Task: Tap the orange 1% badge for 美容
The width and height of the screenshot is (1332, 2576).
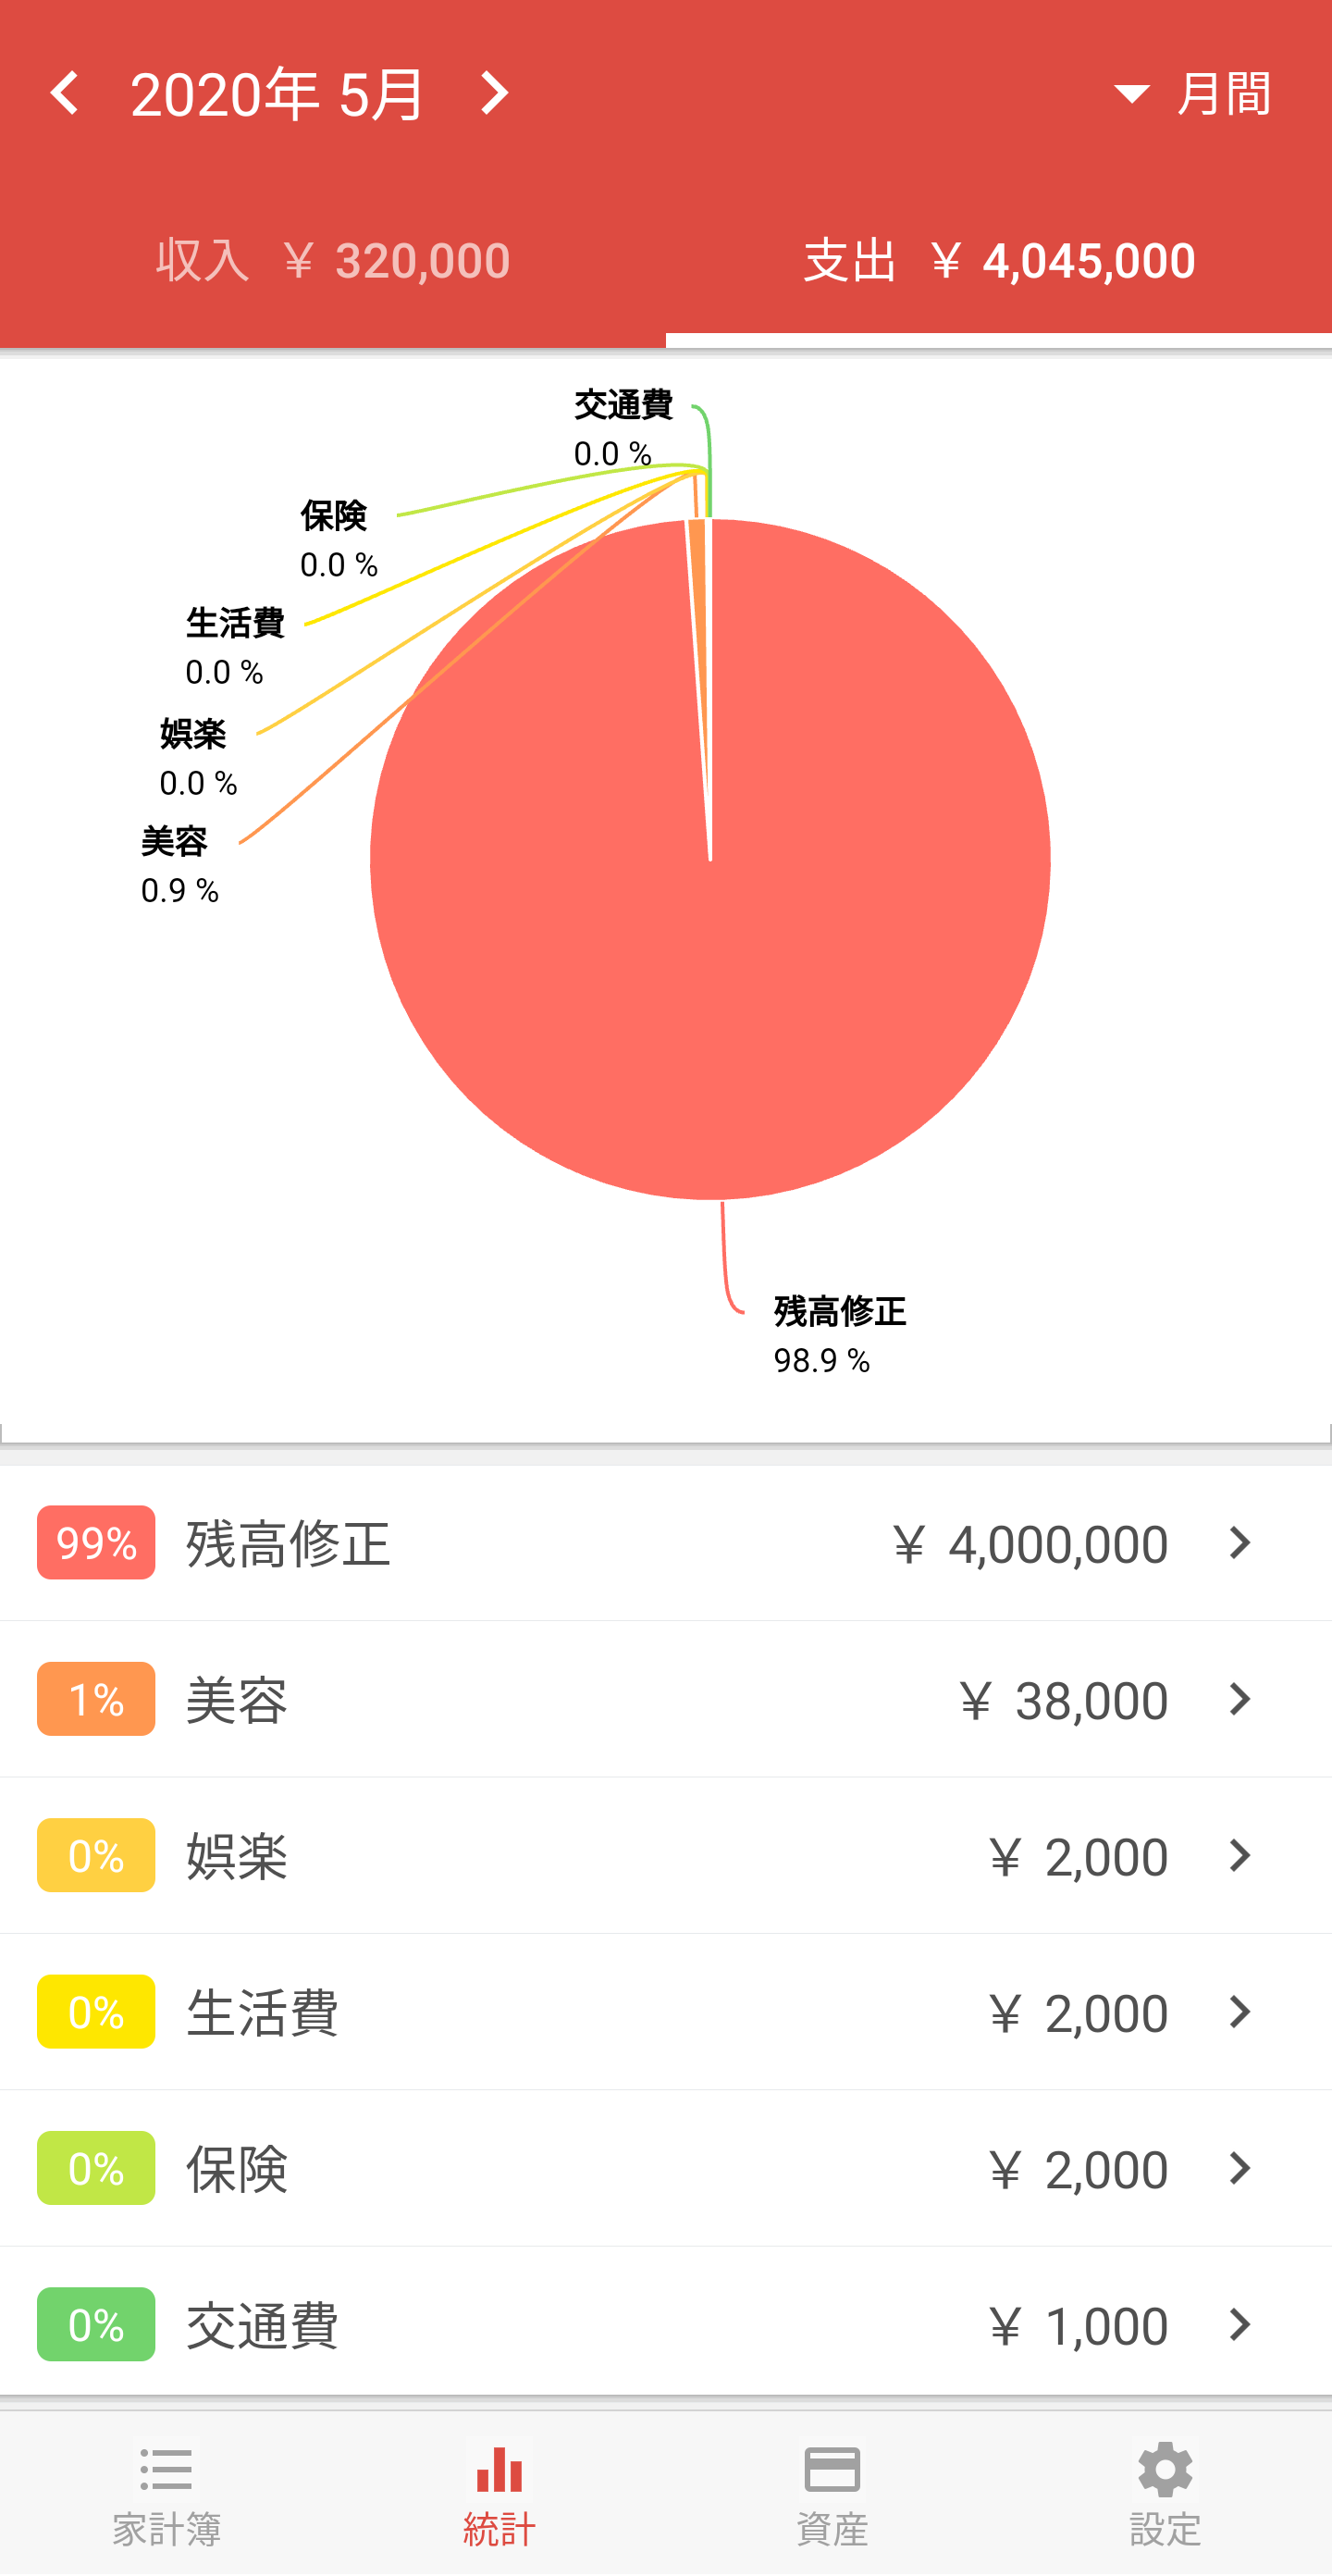Action: [96, 1699]
